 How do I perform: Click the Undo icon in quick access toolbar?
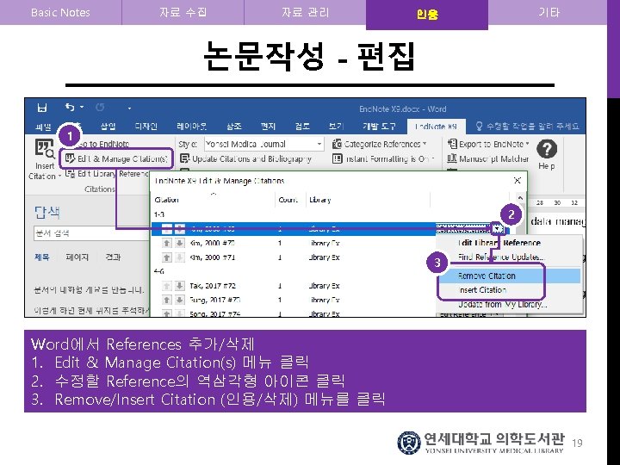[x=70, y=107]
